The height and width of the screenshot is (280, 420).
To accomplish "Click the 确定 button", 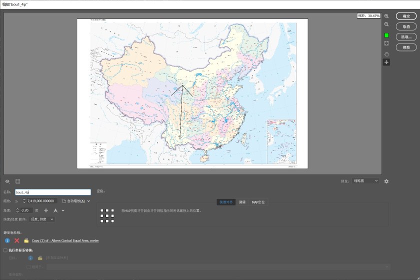I will tap(406, 16).
